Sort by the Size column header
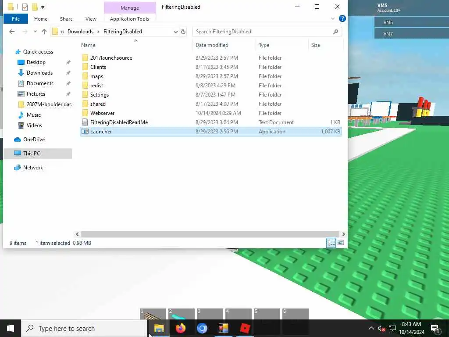This screenshot has height=337, width=449. [x=316, y=45]
